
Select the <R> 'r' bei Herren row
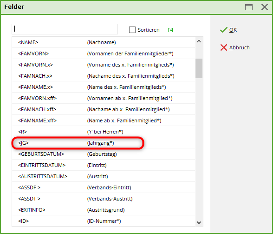coord(104,132)
